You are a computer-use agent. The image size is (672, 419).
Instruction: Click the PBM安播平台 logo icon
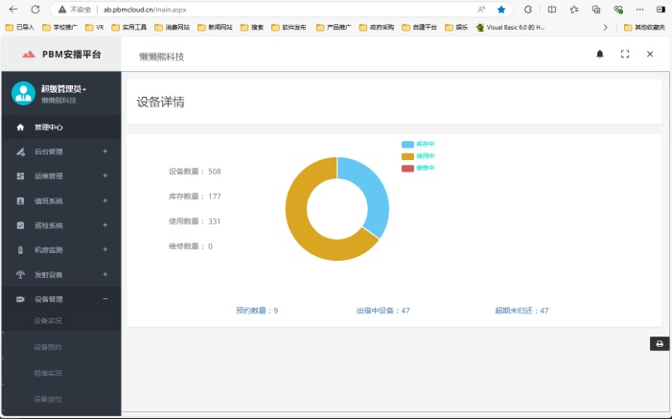coord(29,55)
